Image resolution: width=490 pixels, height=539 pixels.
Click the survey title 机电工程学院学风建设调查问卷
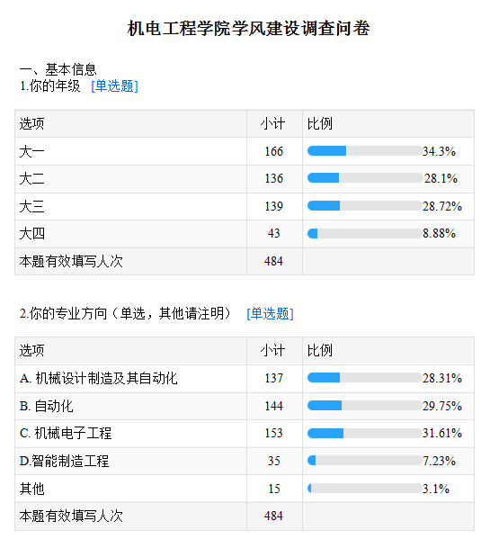pos(249,28)
